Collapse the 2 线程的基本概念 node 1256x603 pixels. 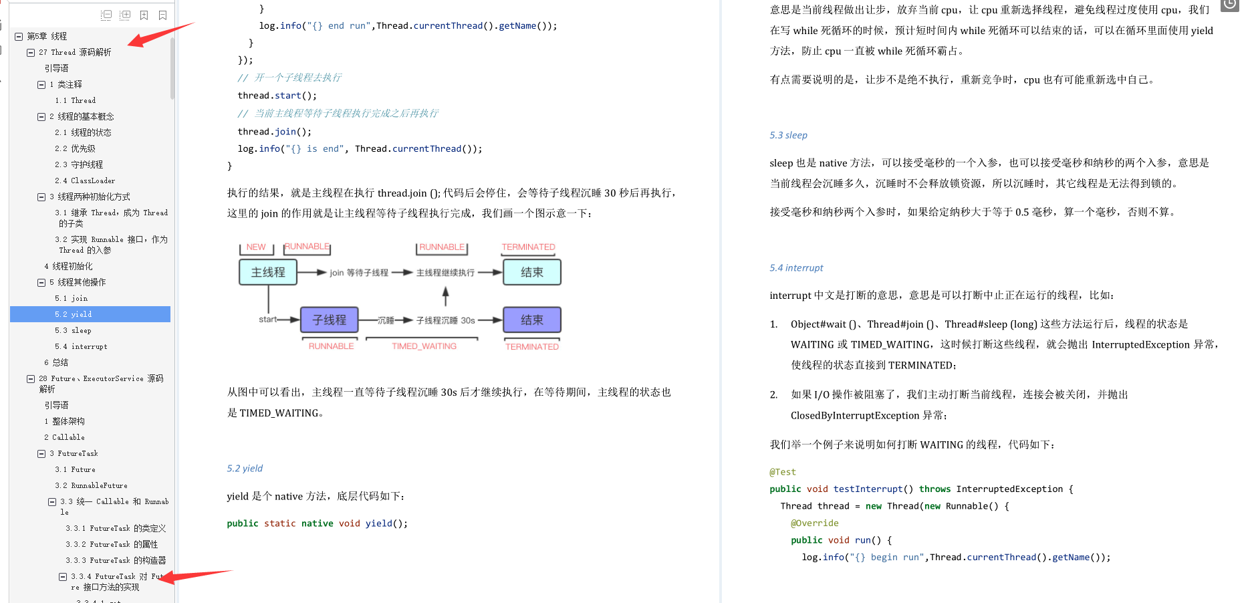[x=41, y=117]
